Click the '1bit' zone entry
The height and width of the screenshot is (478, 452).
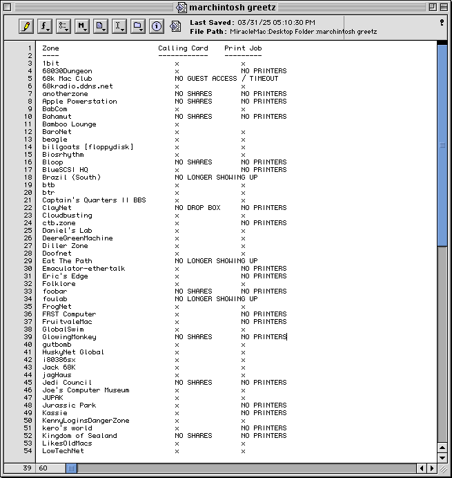tap(50, 64)
